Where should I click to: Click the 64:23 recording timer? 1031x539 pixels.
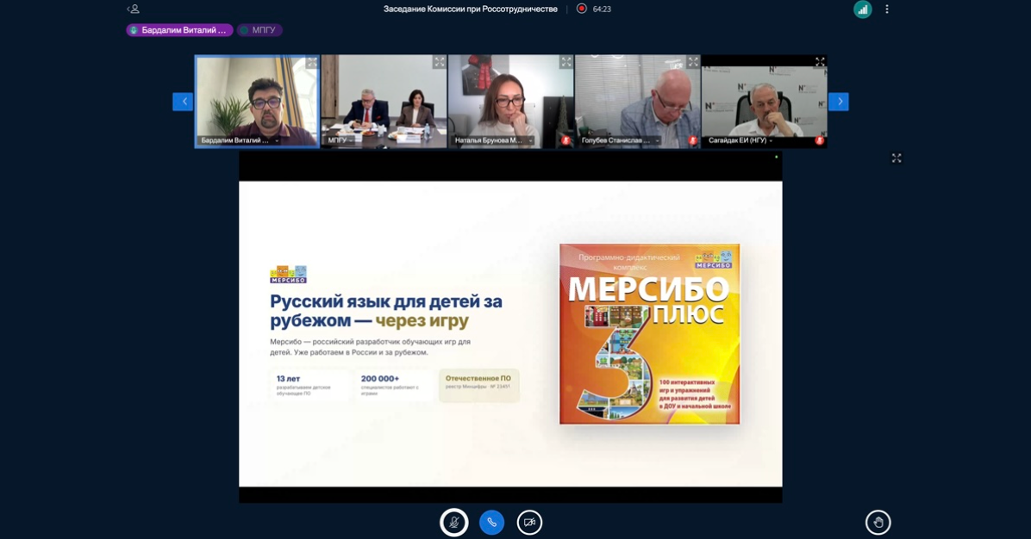[x=602, y=9]
